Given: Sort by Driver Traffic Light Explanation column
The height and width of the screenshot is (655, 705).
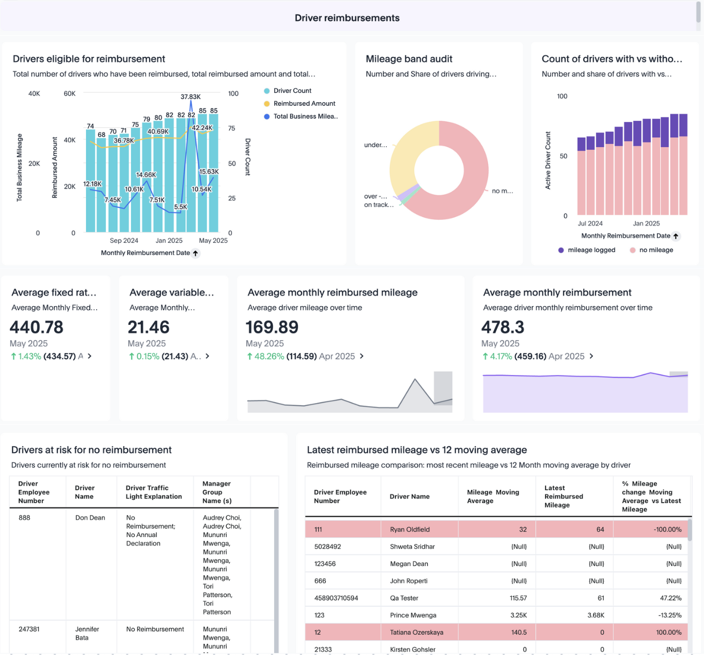Looking at the screenshot, I should pos(156,492).
